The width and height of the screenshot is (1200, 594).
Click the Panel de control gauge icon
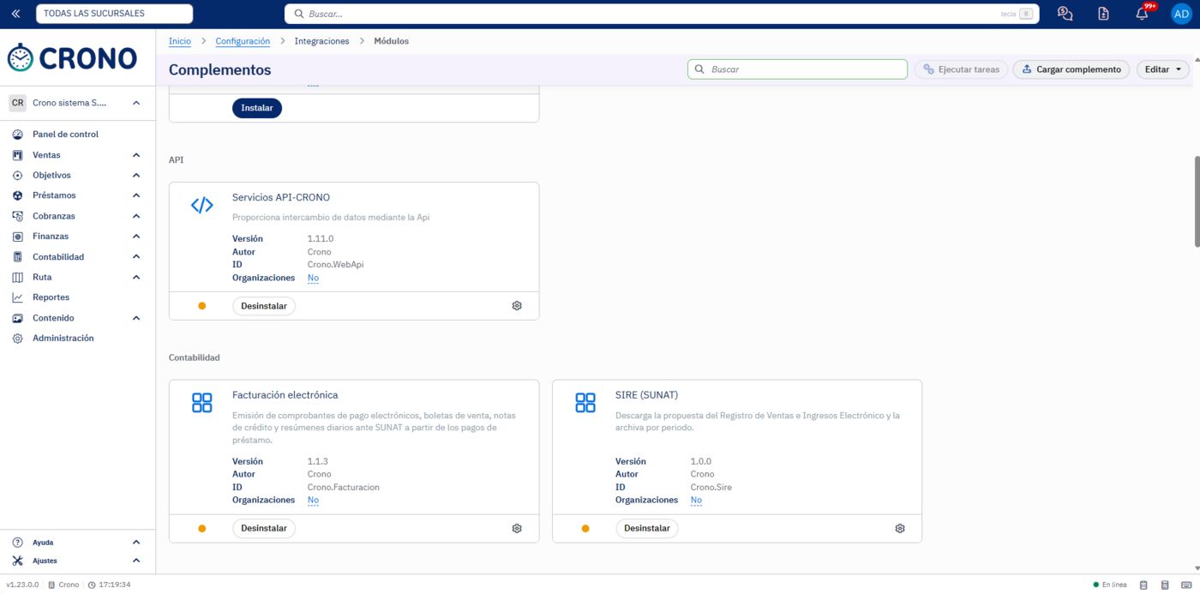17,135
